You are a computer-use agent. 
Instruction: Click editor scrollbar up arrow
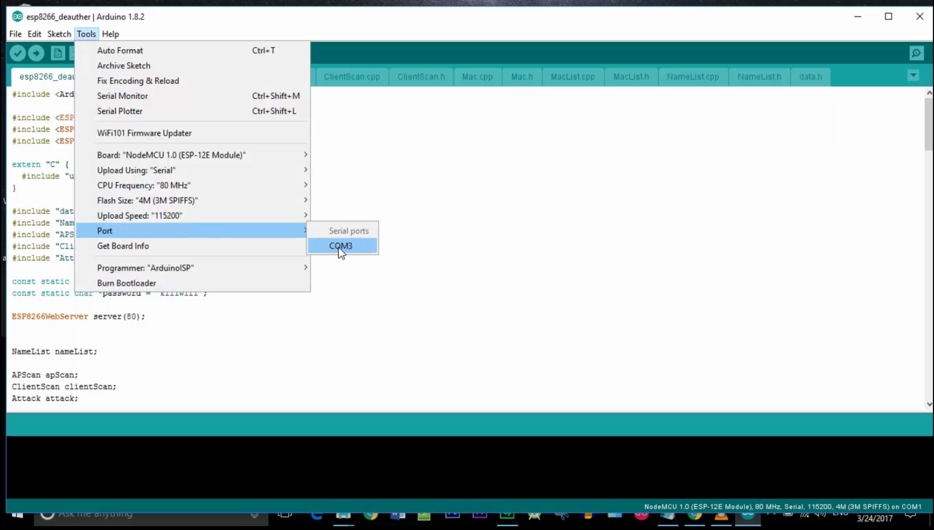[x=929, y=92]
